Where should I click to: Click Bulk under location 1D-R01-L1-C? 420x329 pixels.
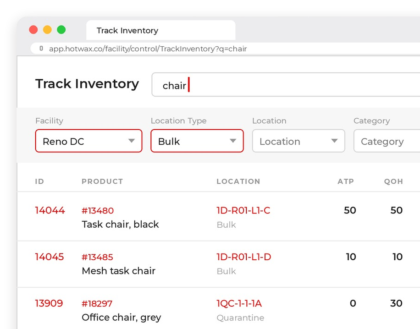(227, 225)
